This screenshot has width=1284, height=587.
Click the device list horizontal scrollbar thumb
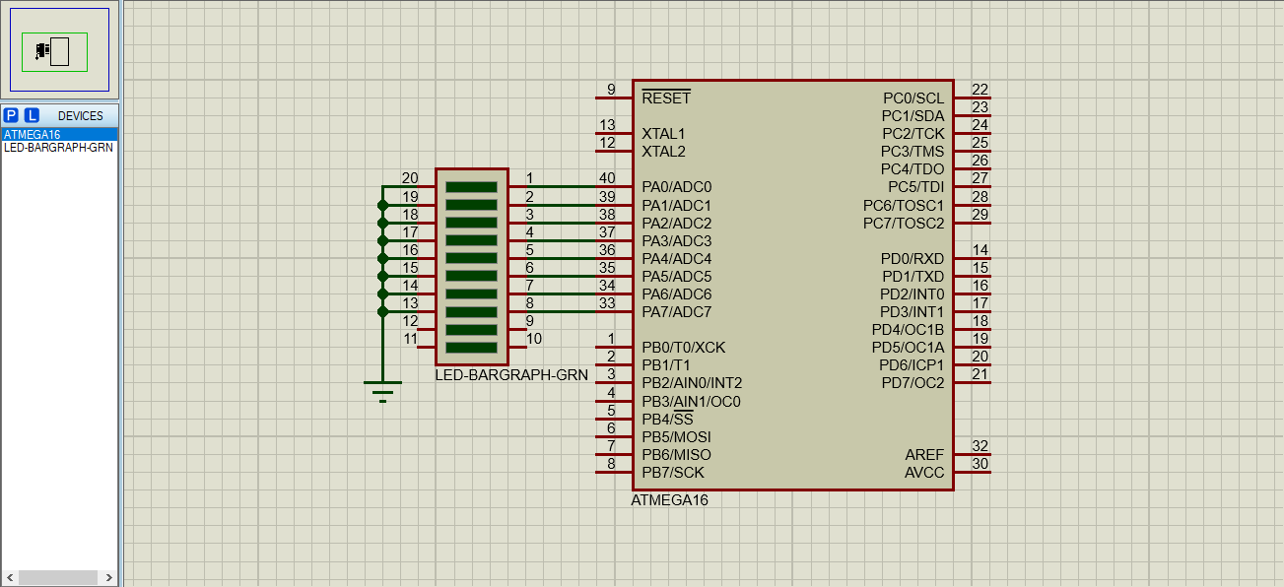point(59,577)
